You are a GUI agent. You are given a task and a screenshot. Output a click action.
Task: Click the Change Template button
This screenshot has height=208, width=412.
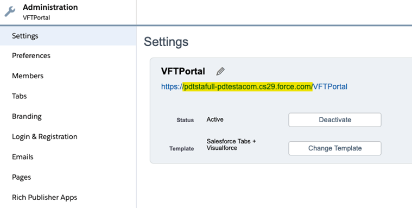coord(335,148)
